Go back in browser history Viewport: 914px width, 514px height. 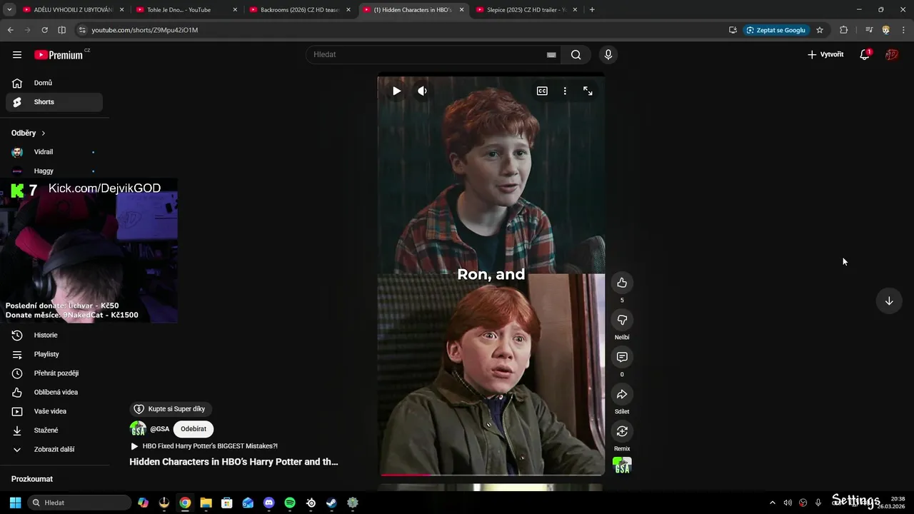pyautogui.click(x=10, y=30)
